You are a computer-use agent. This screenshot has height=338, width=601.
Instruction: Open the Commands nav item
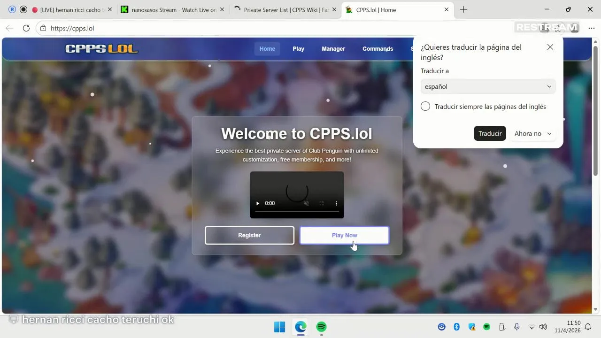(x=378, y=49)
